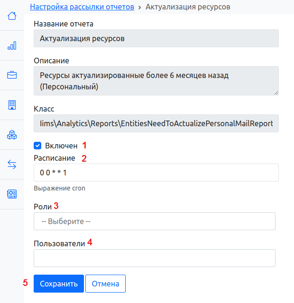Viewport: 294px width, 303px height.
Task: Click the "Описание" text area
Action: 156,81
